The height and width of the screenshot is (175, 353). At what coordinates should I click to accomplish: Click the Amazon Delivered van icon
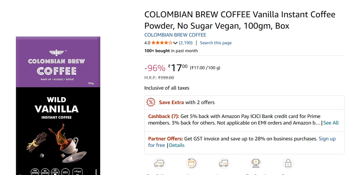[224, 163]
